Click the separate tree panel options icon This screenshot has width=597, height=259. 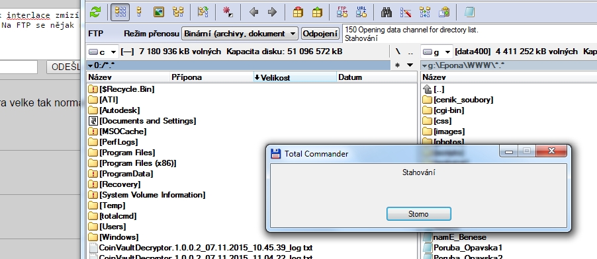(x=203, y=13)
